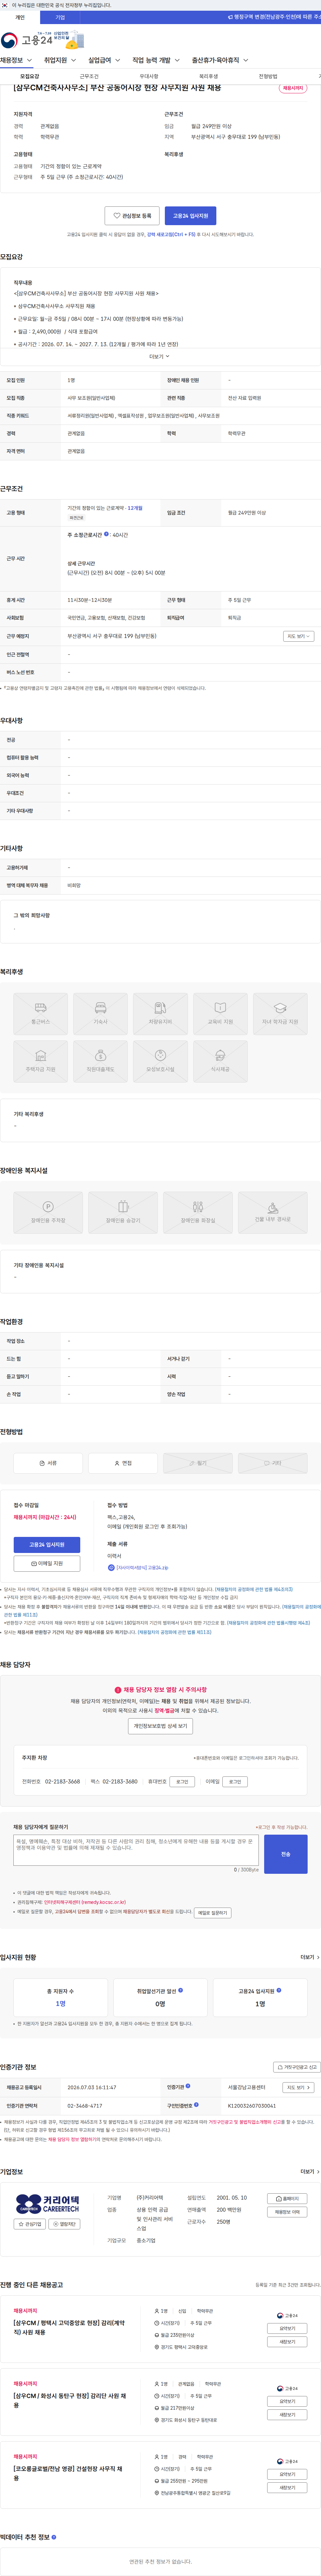
Task: Expand the 채용정보 navigation menu
Action: click(16, 60)
